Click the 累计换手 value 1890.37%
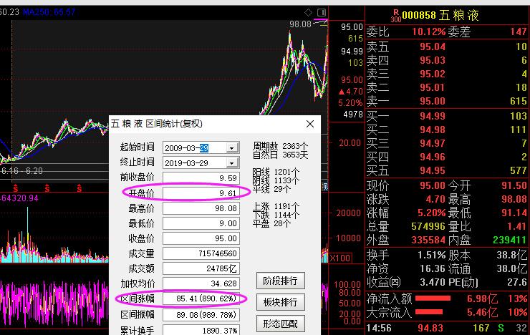The width and height of the screenshot is (530, 335). (x=201, y=330)
